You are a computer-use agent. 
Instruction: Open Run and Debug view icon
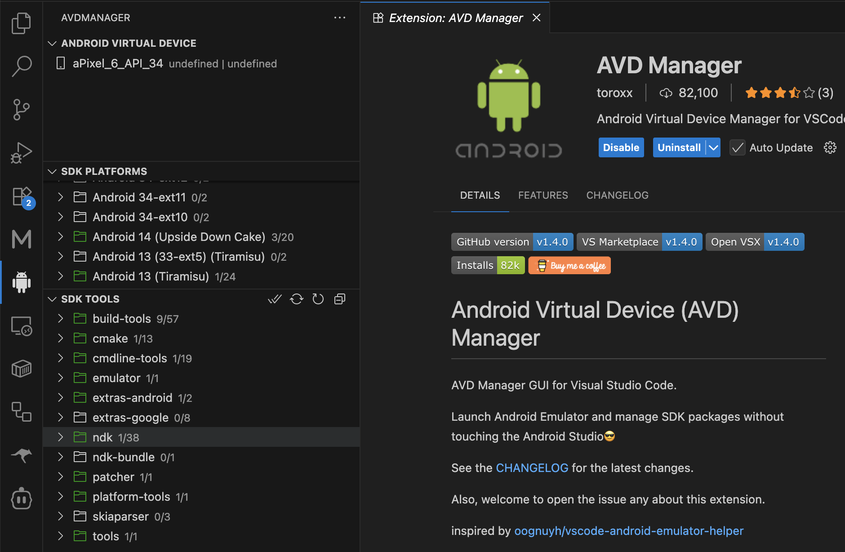click(x=21, y=153)
